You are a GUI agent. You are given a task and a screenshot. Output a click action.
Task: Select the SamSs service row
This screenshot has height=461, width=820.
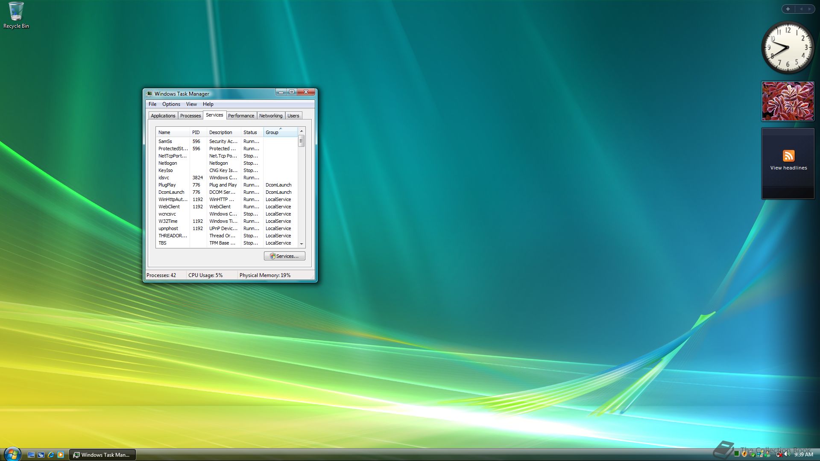pos(226,141)
